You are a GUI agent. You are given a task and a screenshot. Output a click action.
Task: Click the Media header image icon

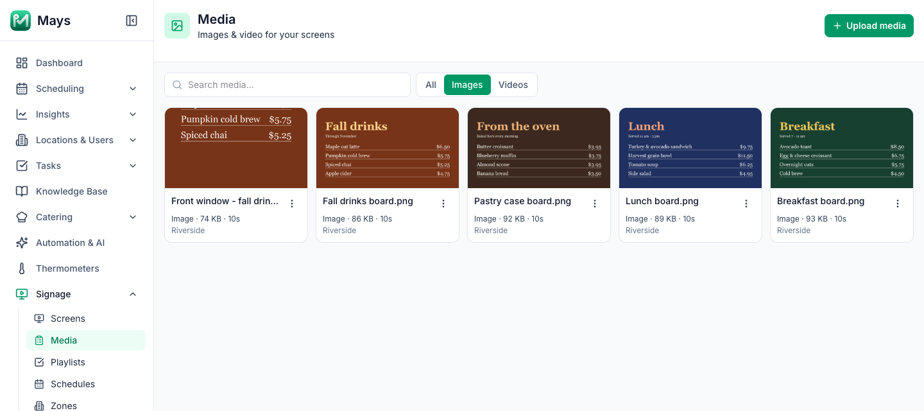pos(177,26)
